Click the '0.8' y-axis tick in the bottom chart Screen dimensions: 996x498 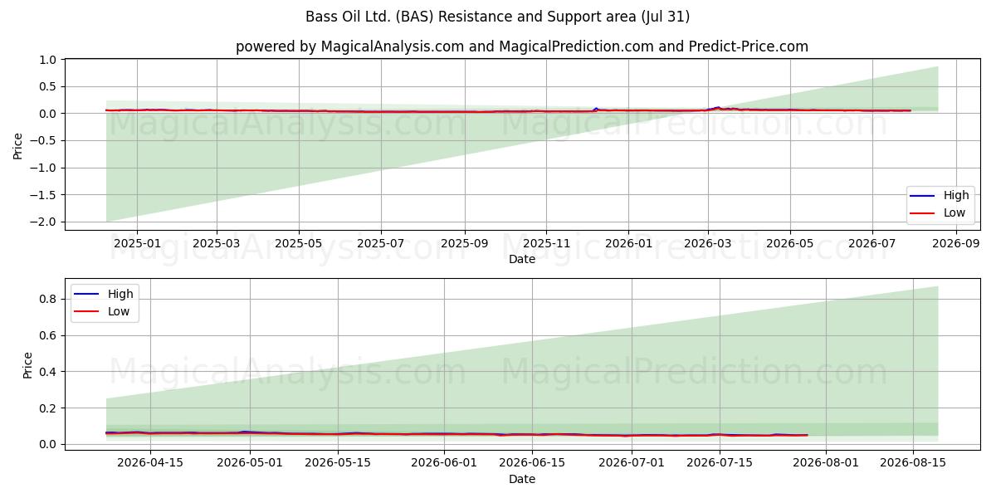[x=47, y=299]
